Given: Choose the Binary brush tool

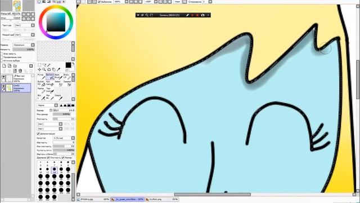Looking at the screenshot, I should [67, 77].
